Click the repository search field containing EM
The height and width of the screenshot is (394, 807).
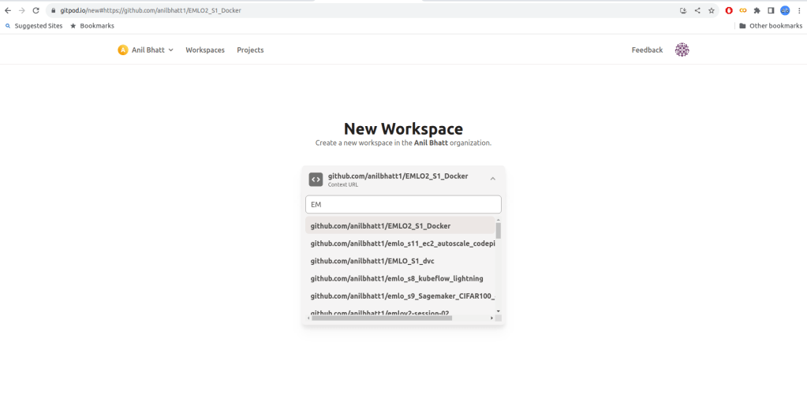coord(403,204)
